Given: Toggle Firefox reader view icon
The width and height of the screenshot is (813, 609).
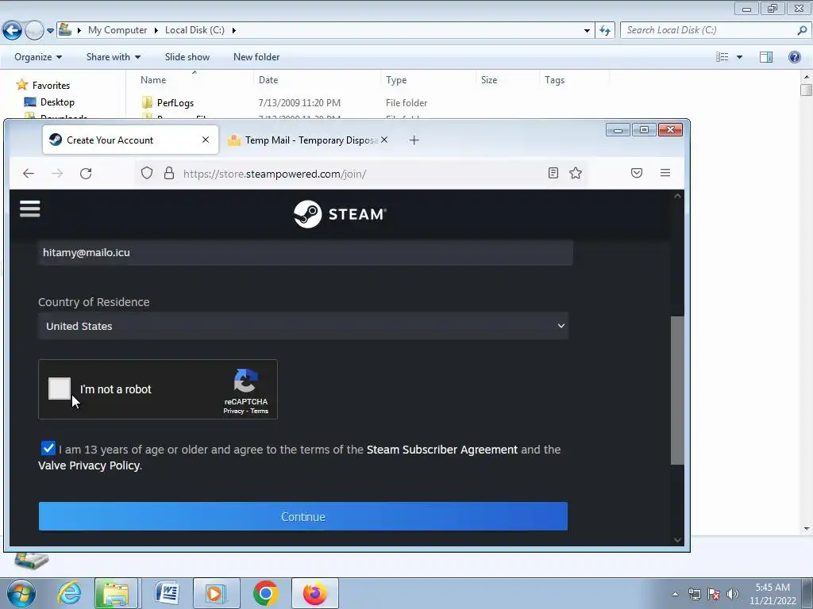Looking at the screenshot, I should 553,173.
